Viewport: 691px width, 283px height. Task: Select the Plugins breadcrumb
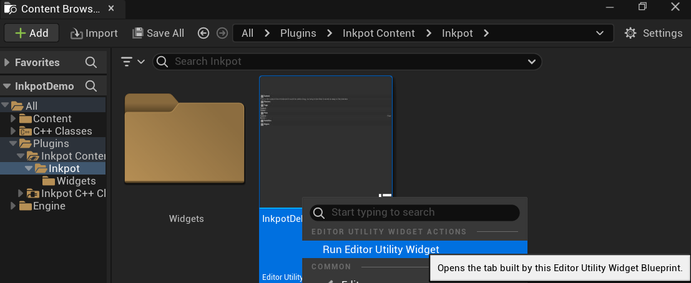point(298,33)
